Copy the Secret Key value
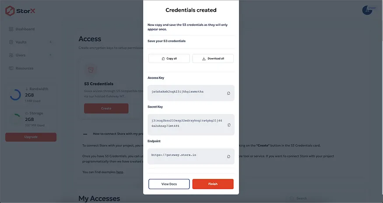This screenshot has height=203, width=383. coord(229,125)
